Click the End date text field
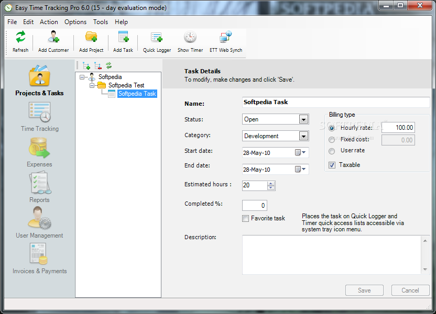Screen dimensions: 436x314 pos(268,170)
